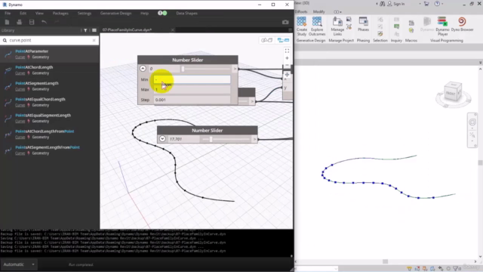Click the Save icon in Dynamo toolbar
Image resolution: width=483 pixels, height=272 pixels.
(32, 22)
